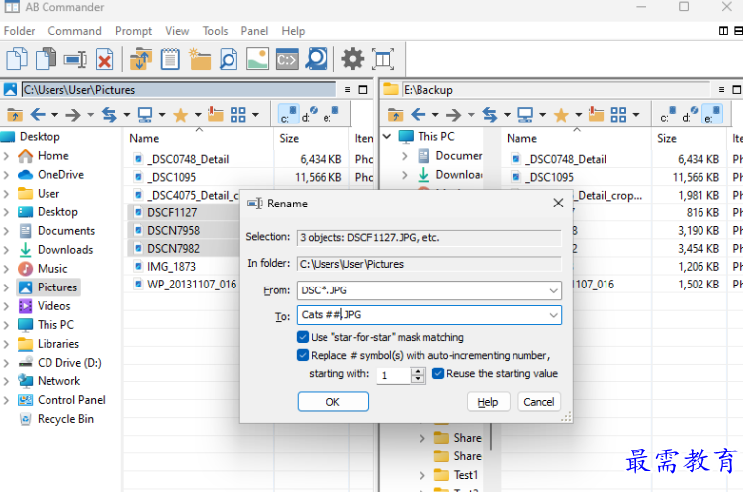Screen dimensions: 746x492
Task: Open left panel menu icon beside path
Action: pos(348,89)
